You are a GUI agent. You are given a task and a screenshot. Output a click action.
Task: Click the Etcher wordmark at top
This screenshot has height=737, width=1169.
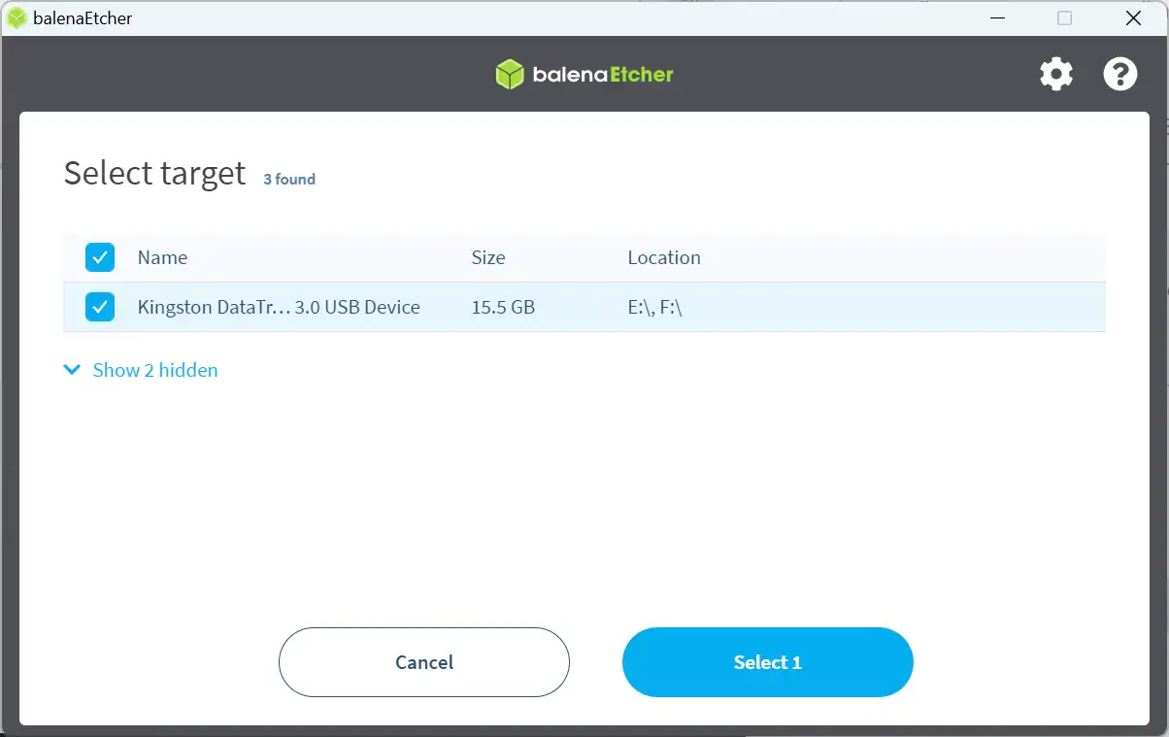coord(641,73)
